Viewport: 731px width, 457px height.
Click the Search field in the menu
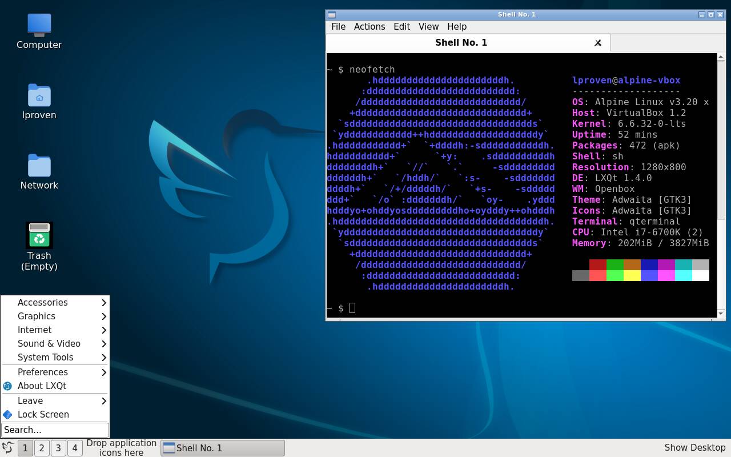(55, 430)
